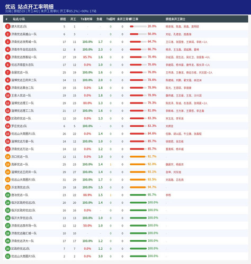Click the 排班未开工骑士 column header
The image size is (251, 264).
point(175,19)
